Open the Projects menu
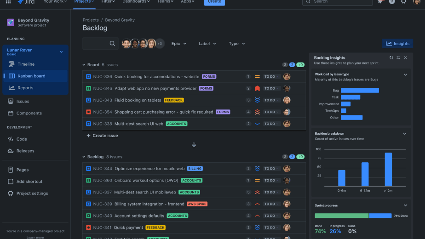 [84, 2]
